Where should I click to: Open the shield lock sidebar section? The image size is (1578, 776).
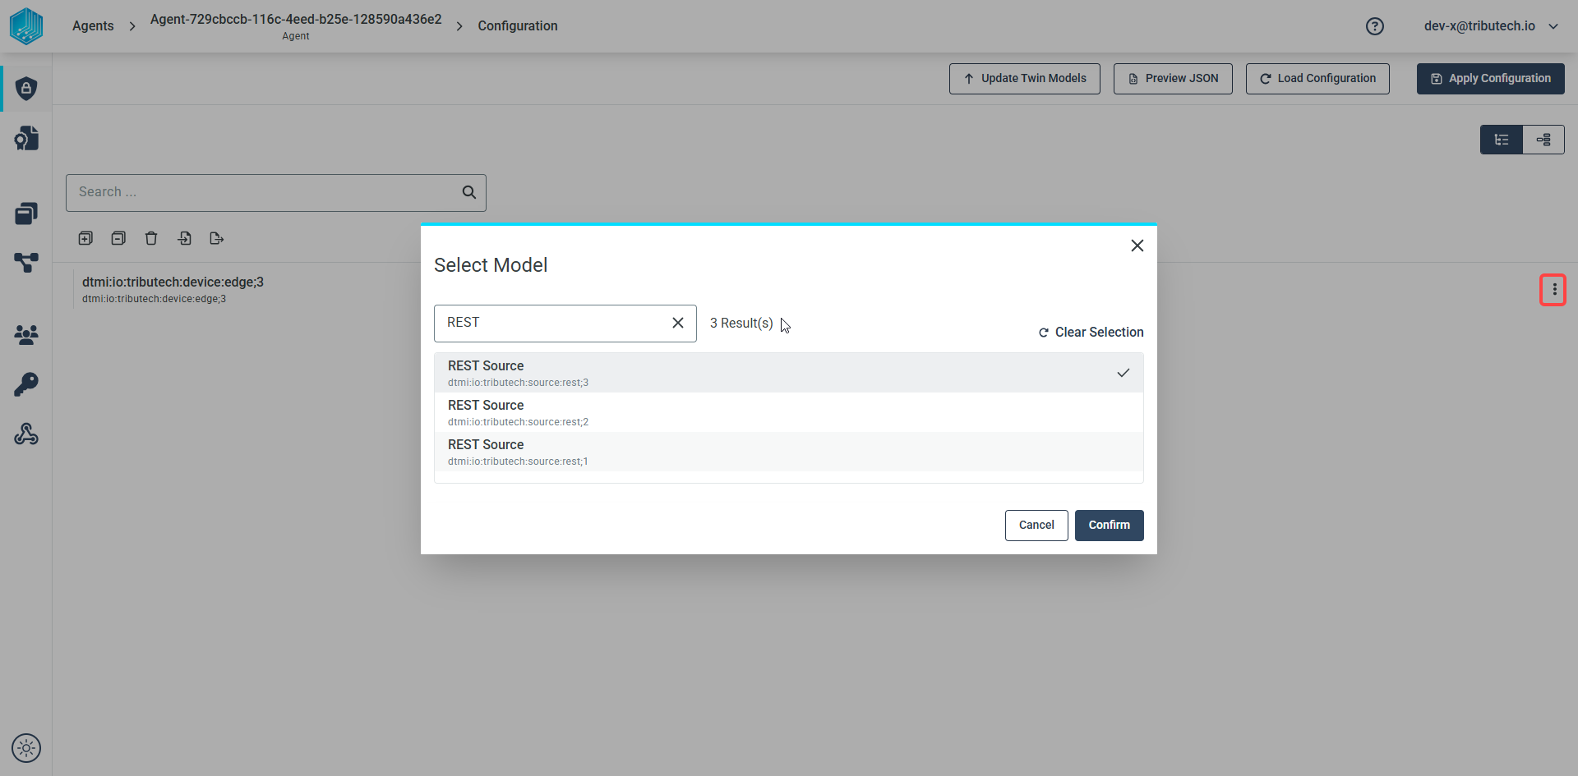point(26,89)
